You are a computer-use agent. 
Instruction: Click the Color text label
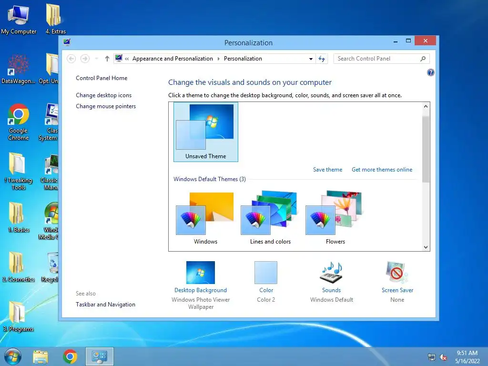(266, 290)
